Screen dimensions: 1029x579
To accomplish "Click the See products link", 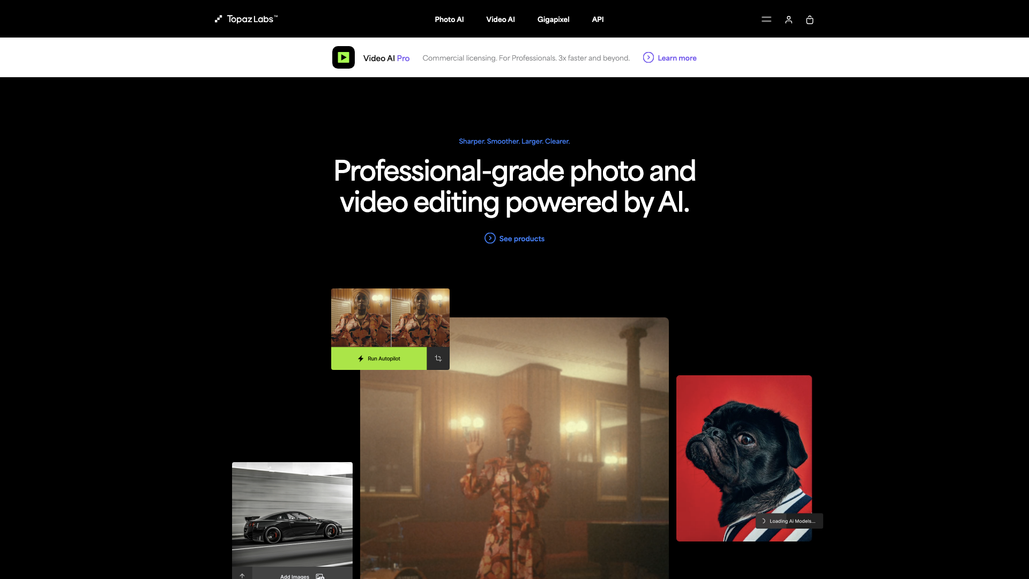I will [514, 238].
